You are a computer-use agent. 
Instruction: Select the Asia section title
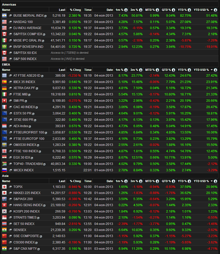coord(5,176)
